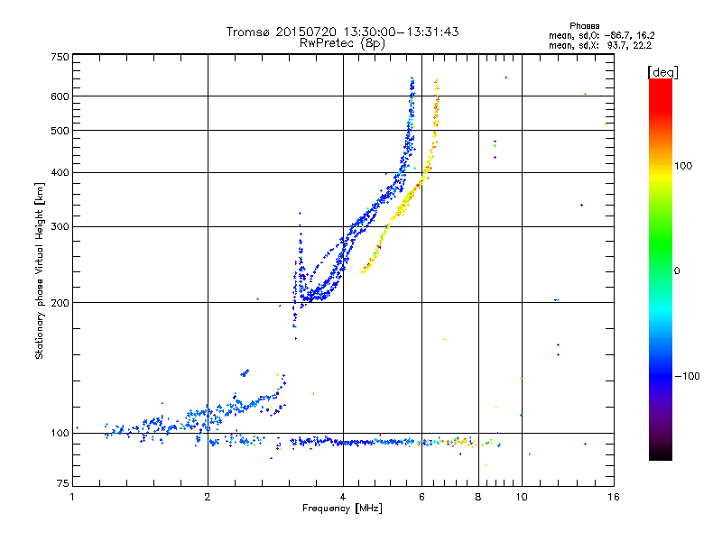Click the y-axis tick '400'

pos(60,172)
